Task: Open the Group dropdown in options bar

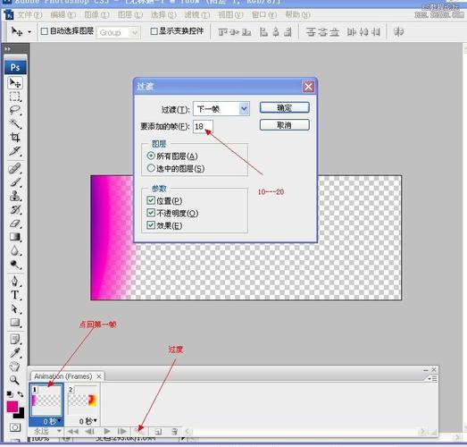Action: click(x=118, y=32)
